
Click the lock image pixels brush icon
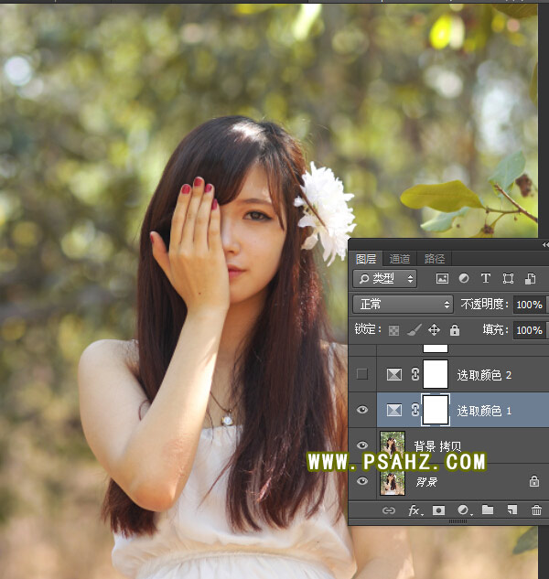414,329
